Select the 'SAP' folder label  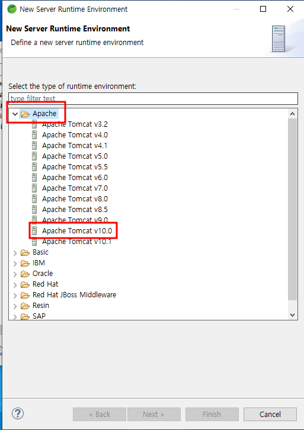tap(39, 316)
